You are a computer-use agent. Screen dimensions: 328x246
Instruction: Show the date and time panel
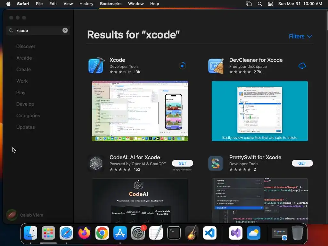300,4
